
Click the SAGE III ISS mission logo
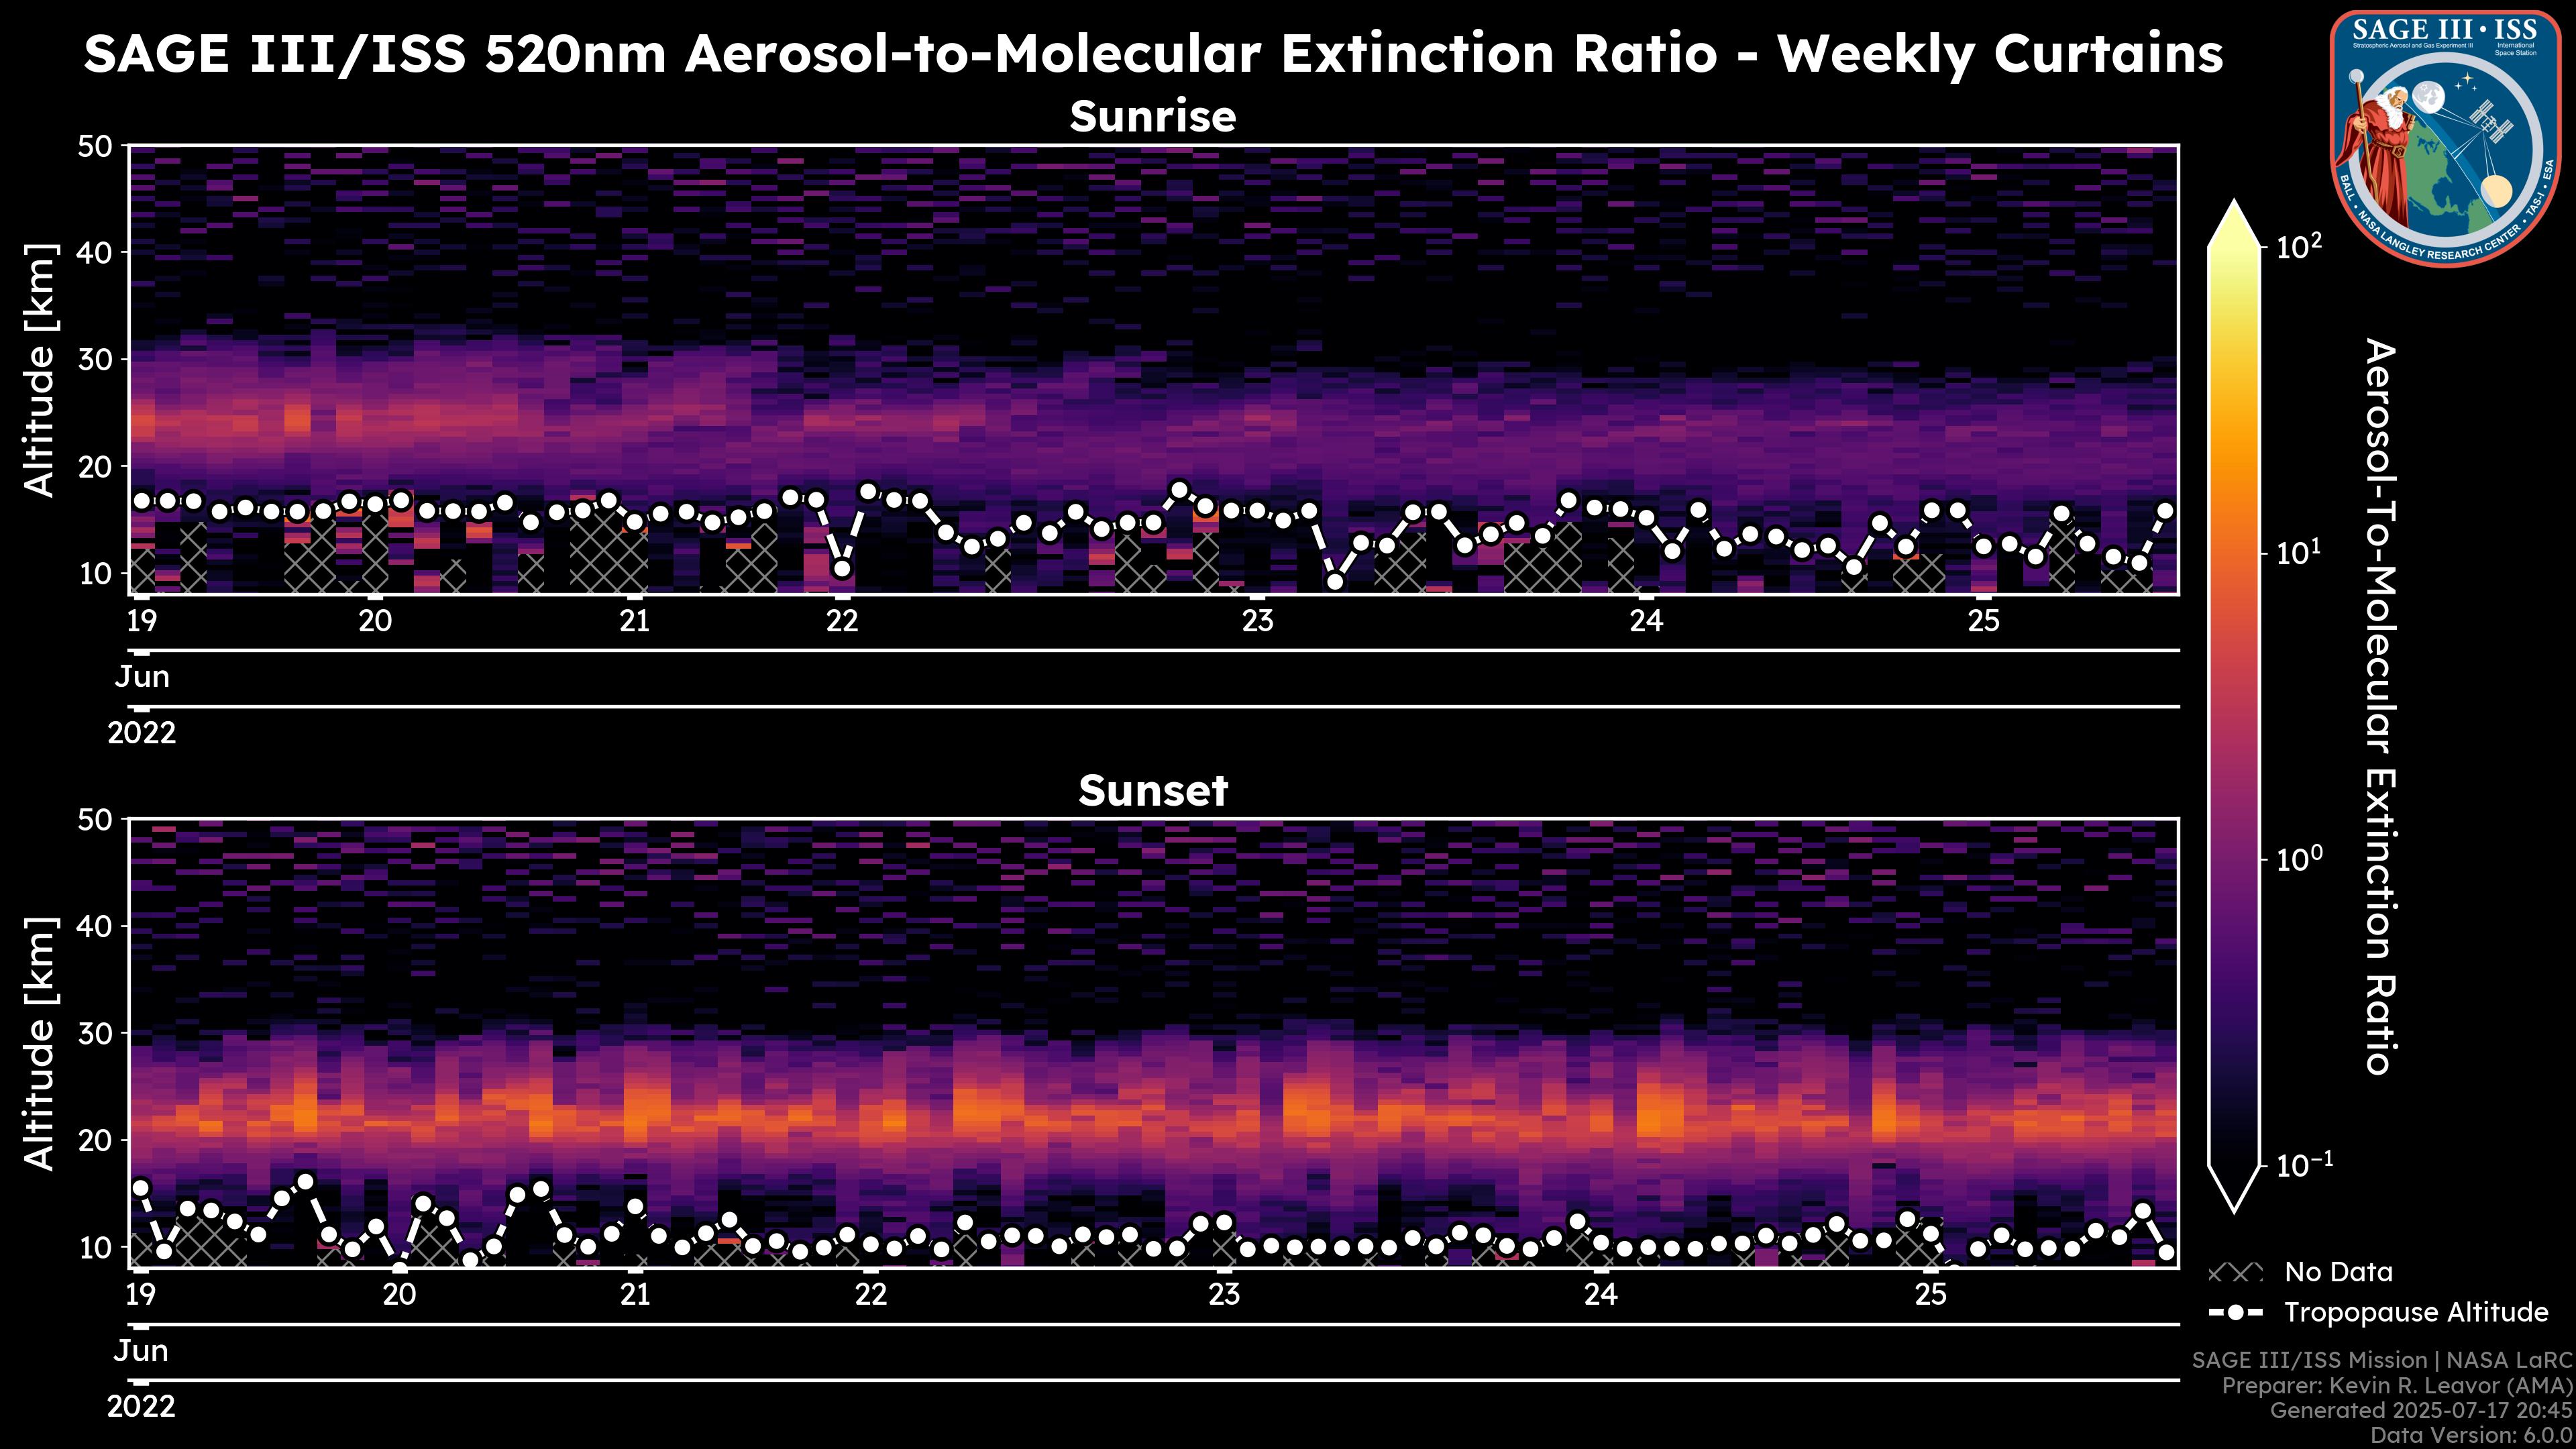pos(2446,138)
